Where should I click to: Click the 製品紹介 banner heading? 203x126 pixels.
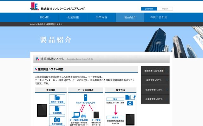[56, 40]
